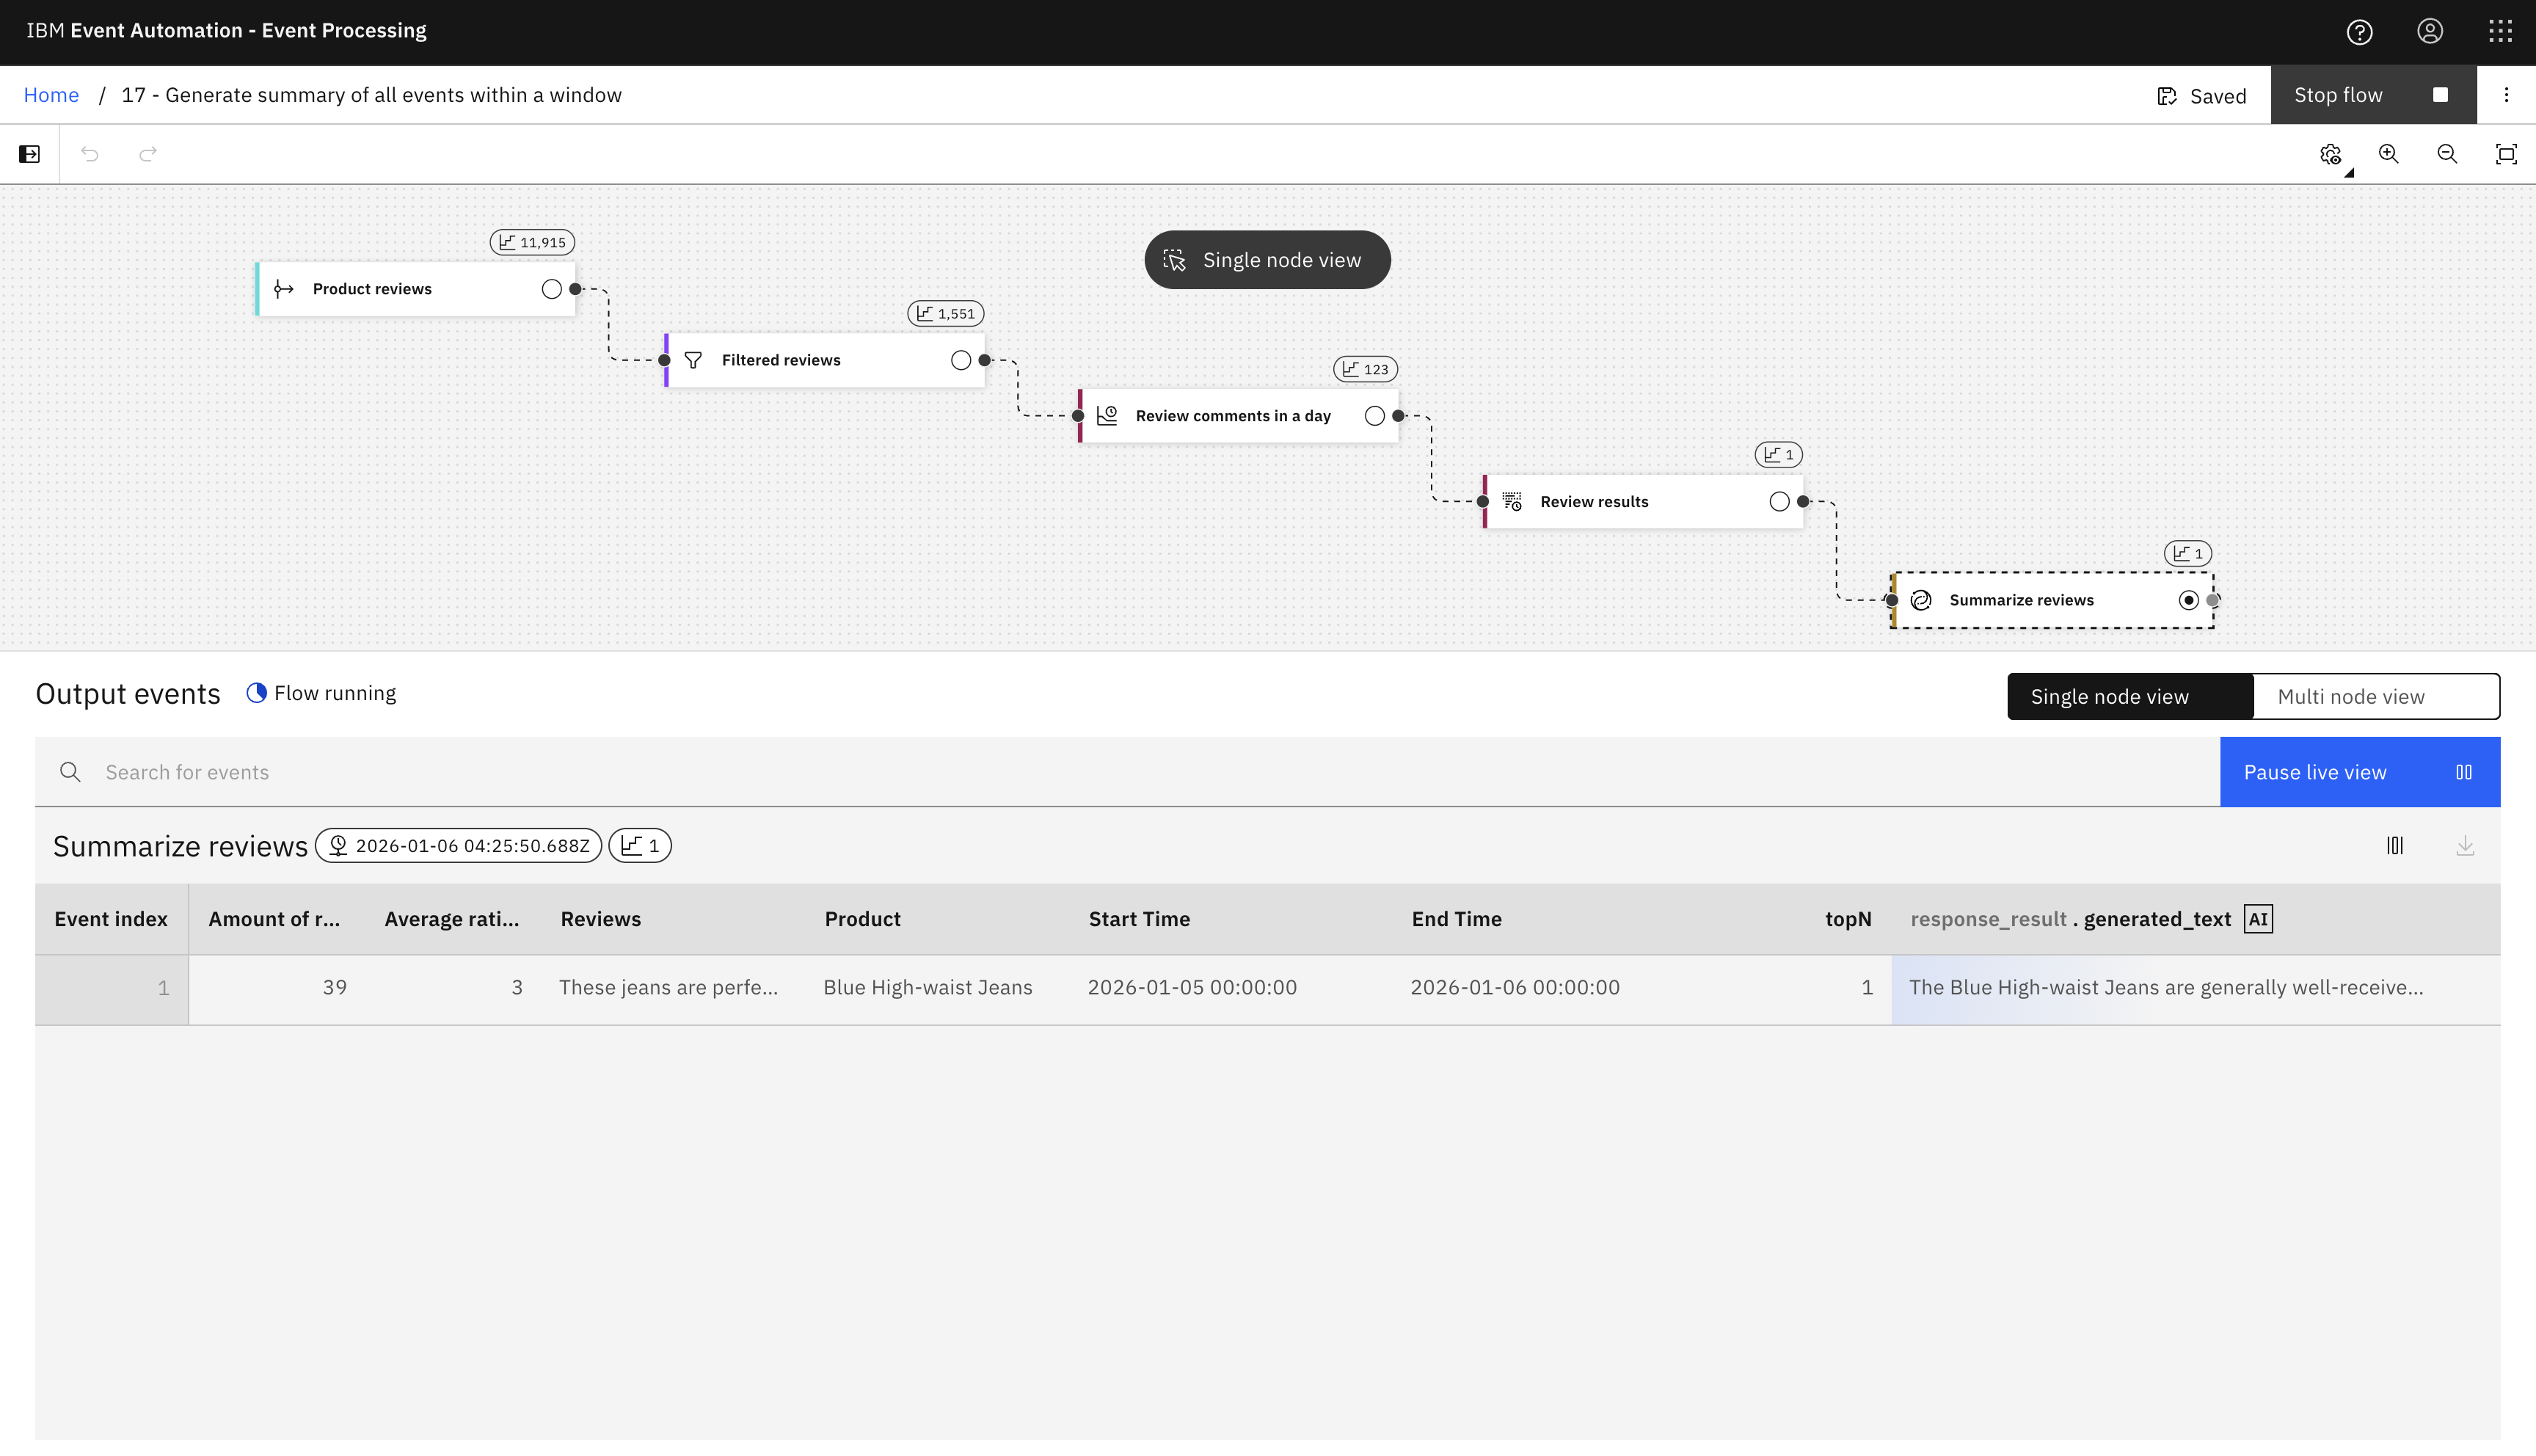Click the Search for events field
Viewport: 2536px width, 1456px height.
[x=1099, y=772]
